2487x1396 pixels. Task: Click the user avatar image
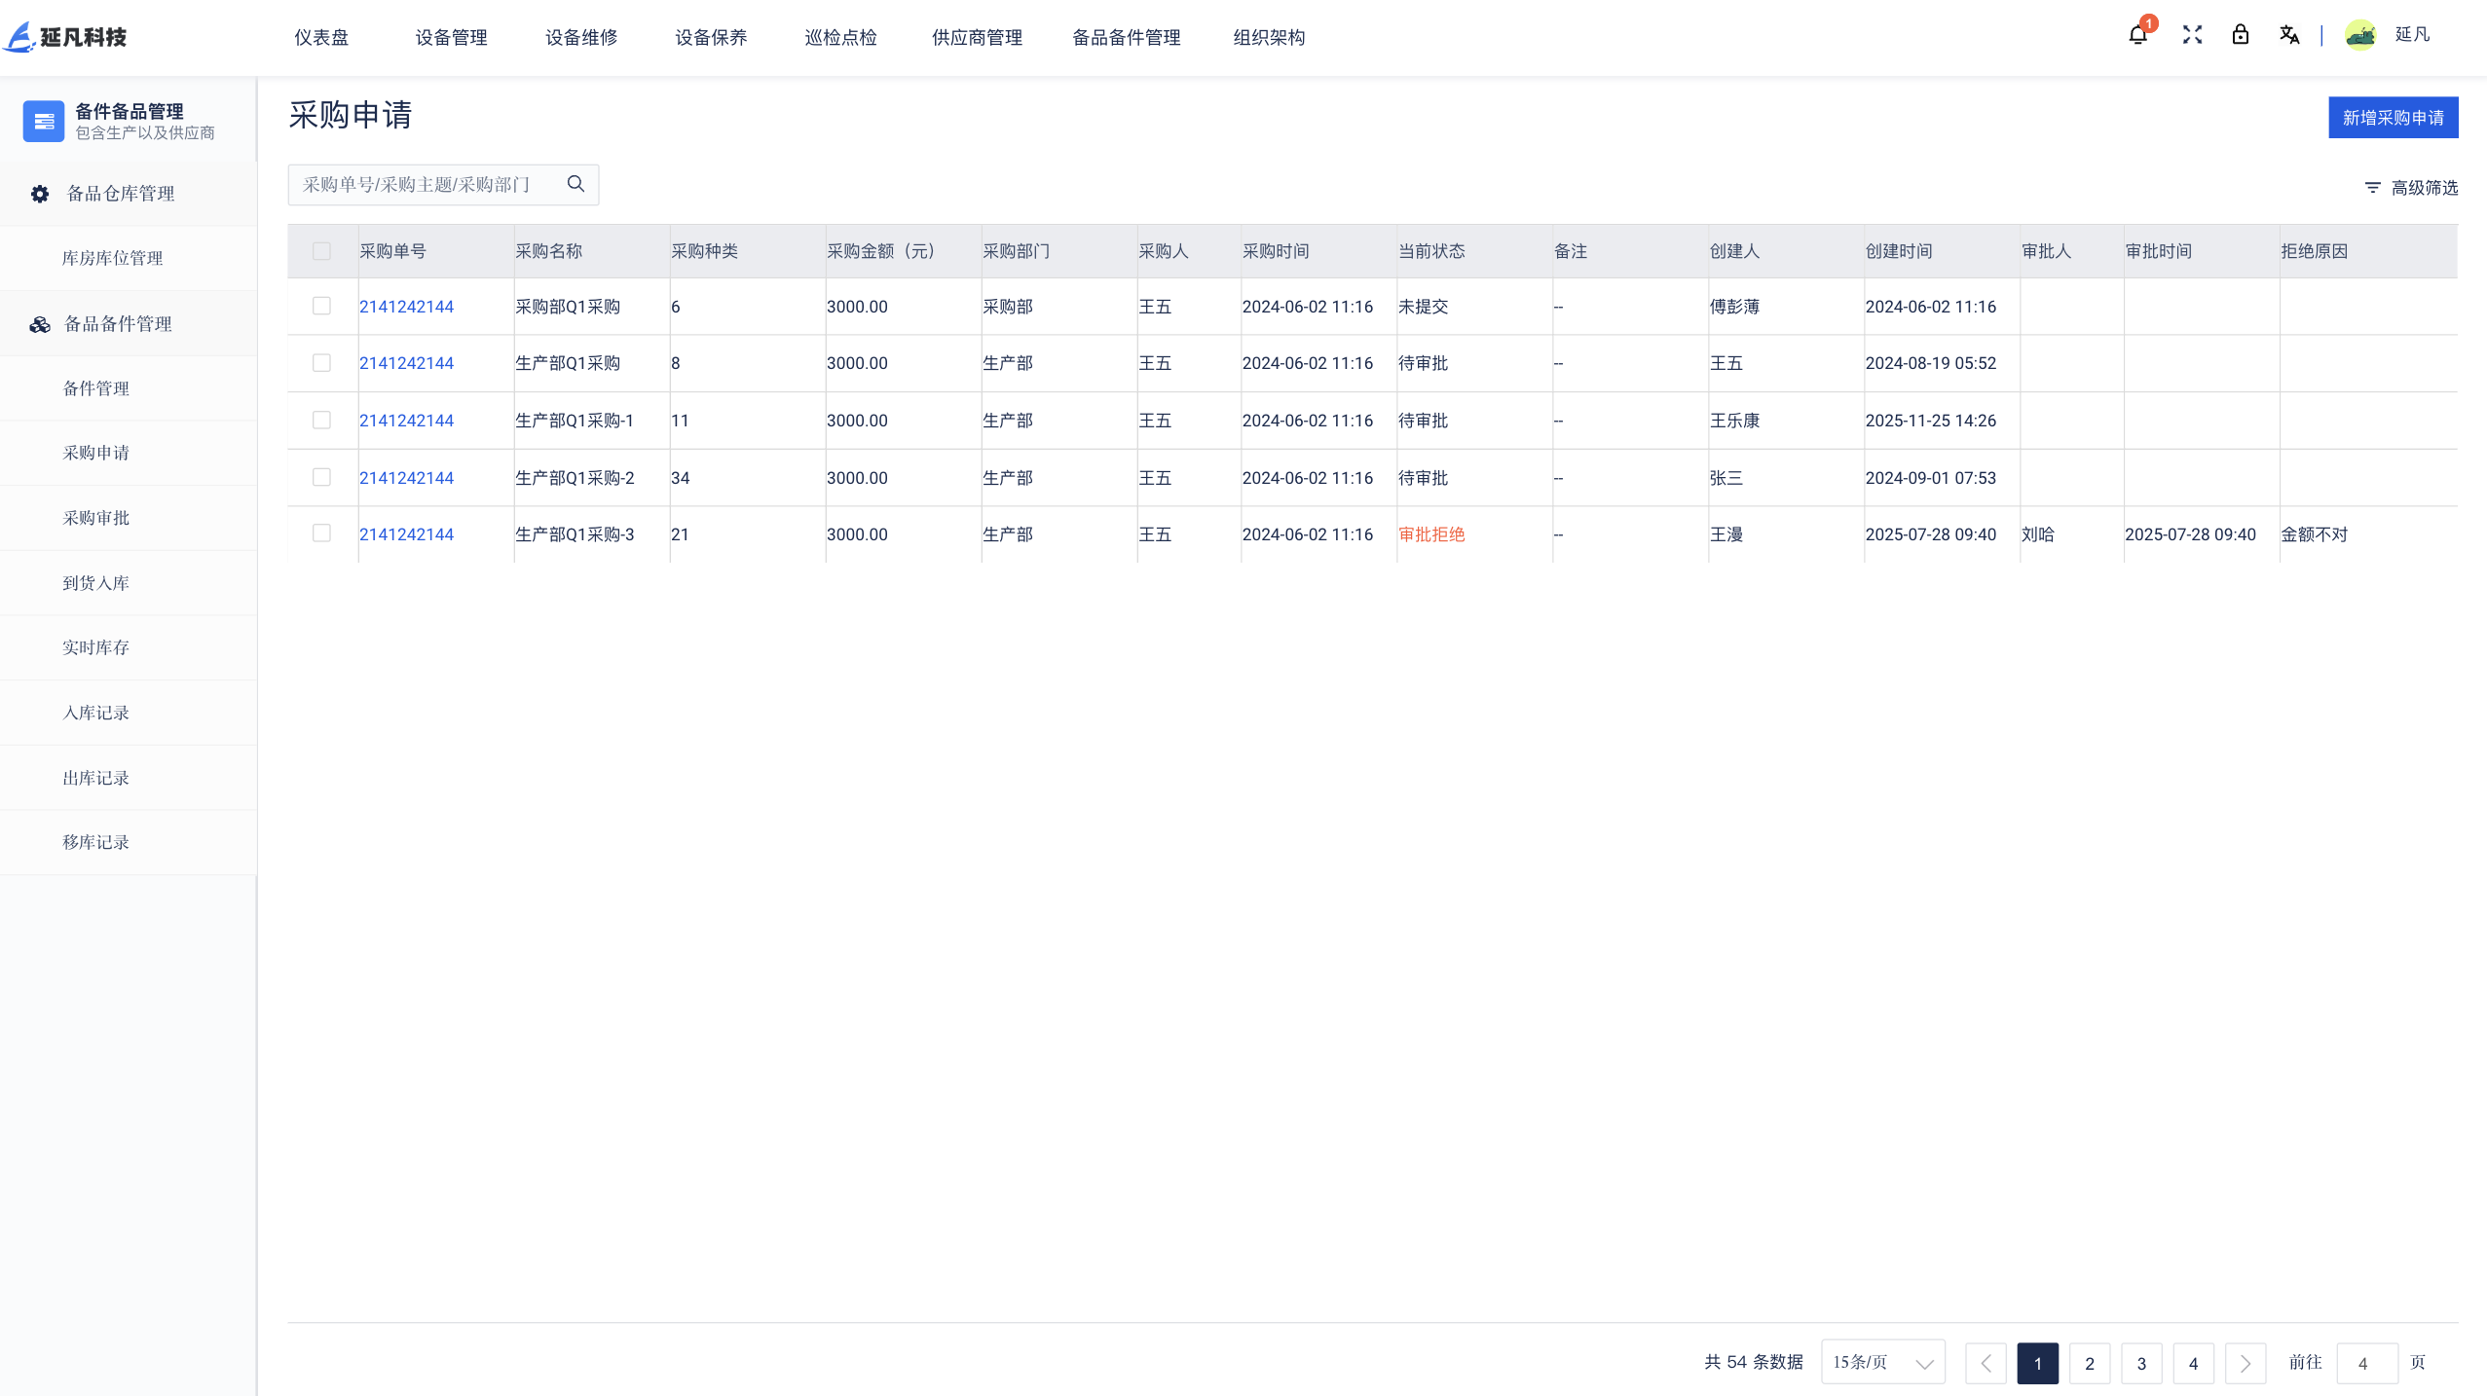point(2360,36)
